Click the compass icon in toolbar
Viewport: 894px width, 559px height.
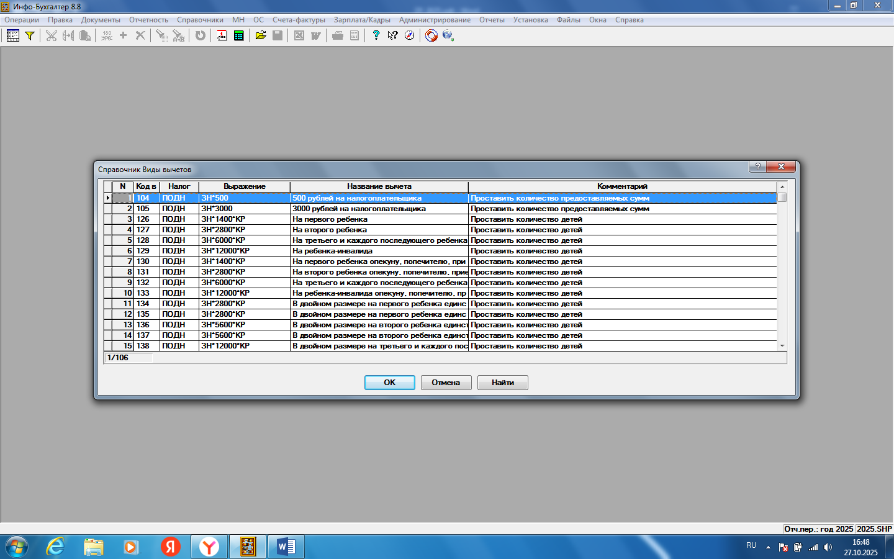coord(409,35)
